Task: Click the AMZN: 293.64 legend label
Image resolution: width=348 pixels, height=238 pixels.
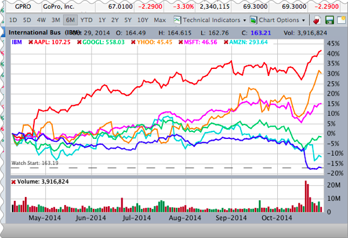Action: (248, 42)
